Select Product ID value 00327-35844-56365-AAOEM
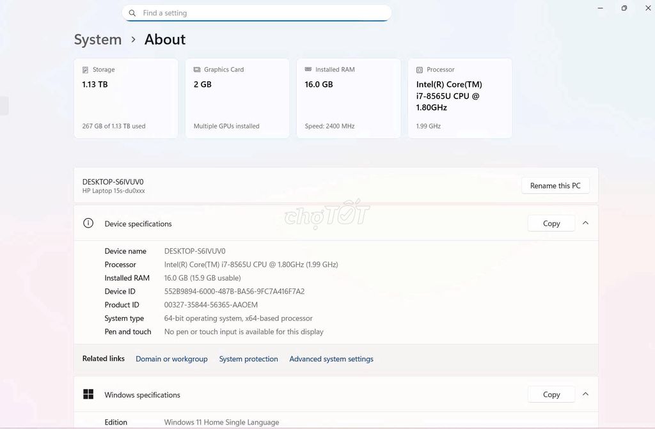This screenshot has height=429, width=655. coord(211,304)
